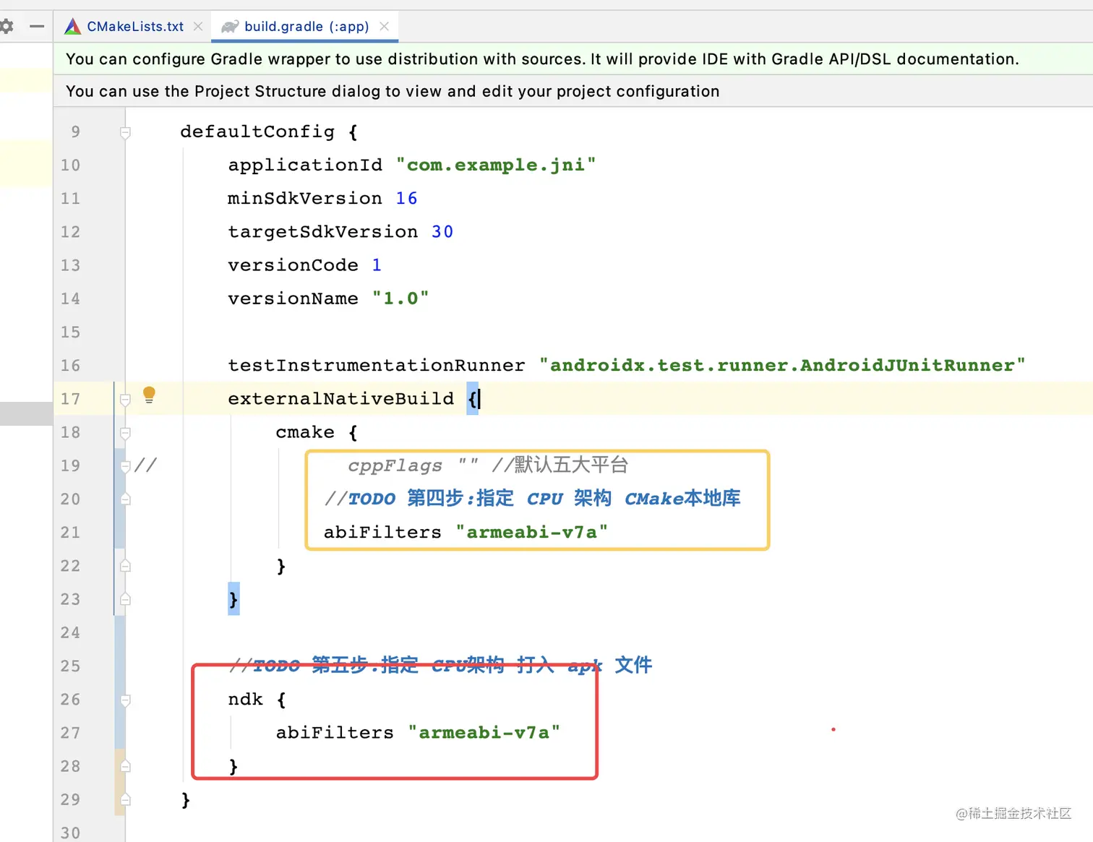The width and height of the screenshot is (1093, 842).
Task: Click line number 24 in gutter
Action: pyautogui.click(x=70, y=632)
